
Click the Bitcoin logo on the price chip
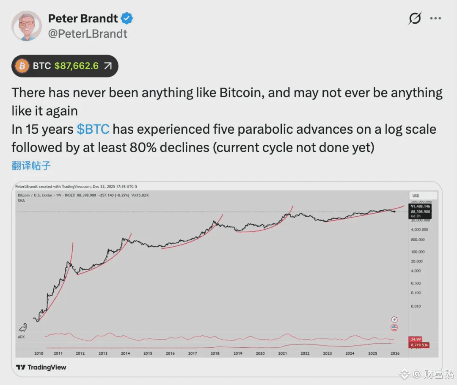[x=21, y=66]
